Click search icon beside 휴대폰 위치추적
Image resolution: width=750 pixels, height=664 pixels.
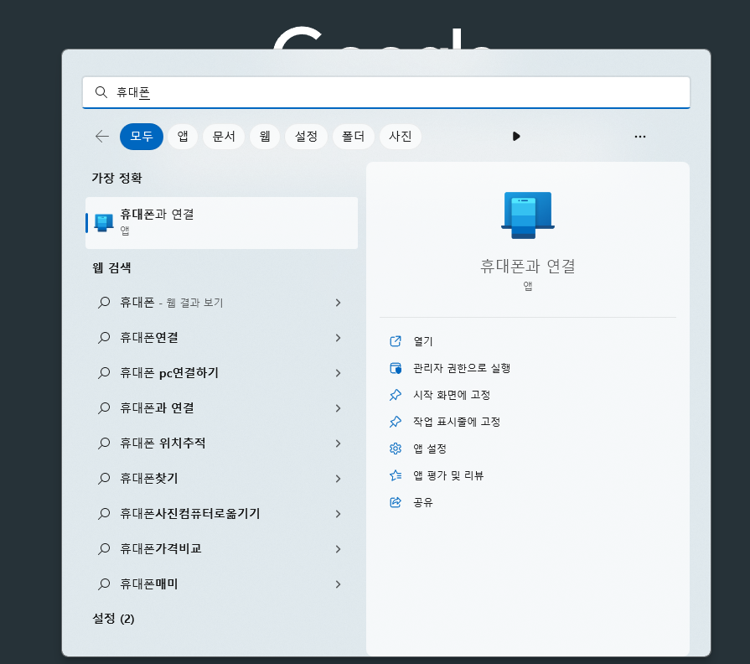104,443
